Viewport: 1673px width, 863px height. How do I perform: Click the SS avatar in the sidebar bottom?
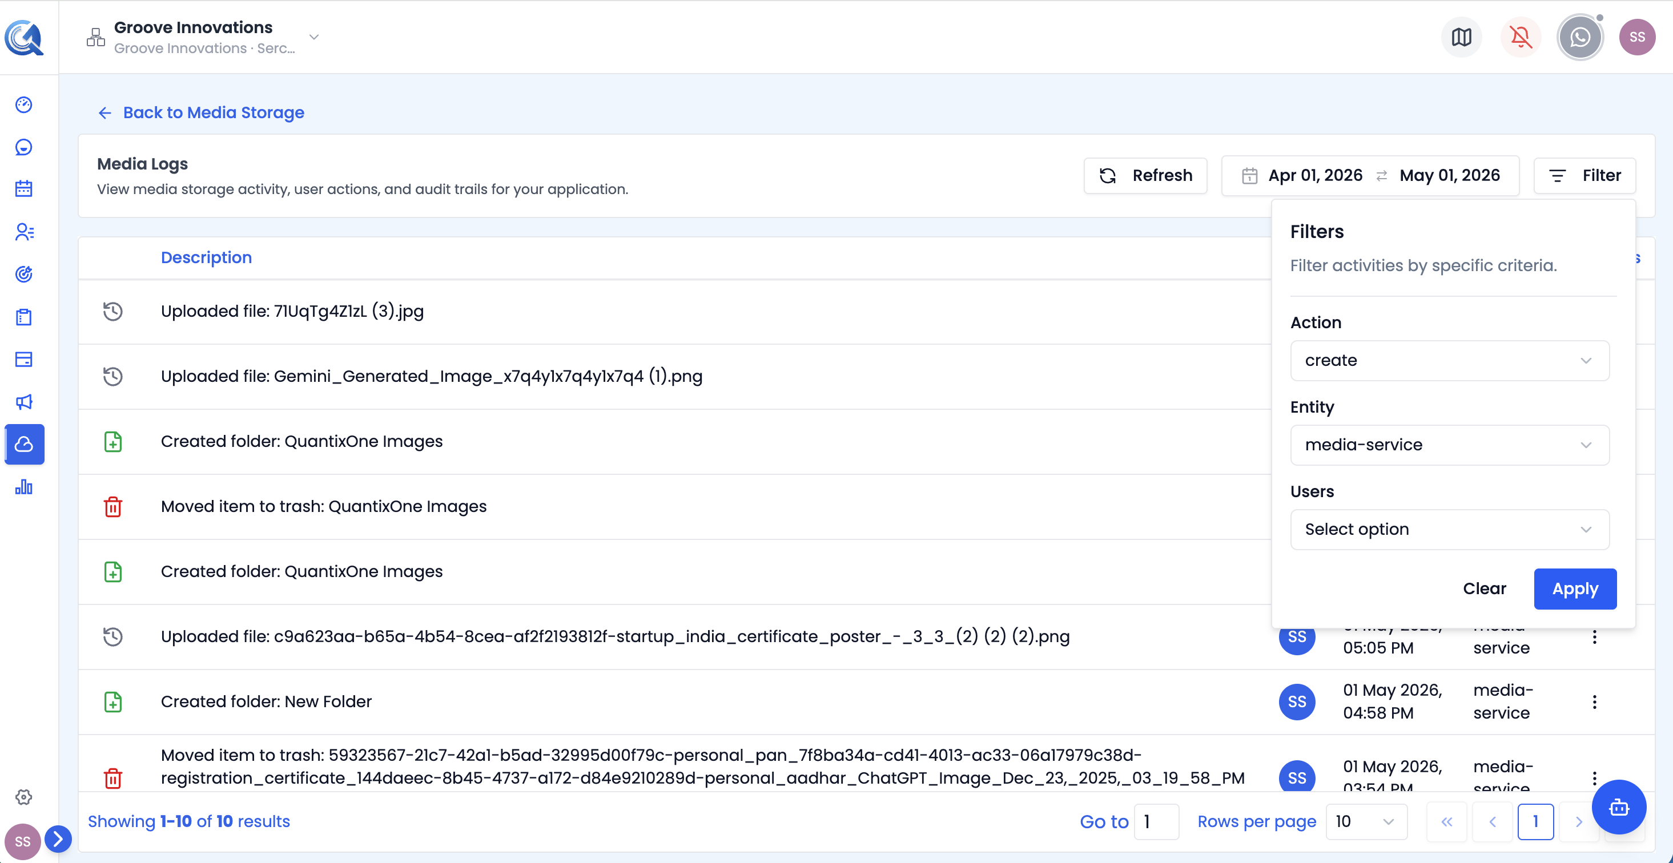tap(23, 841)
